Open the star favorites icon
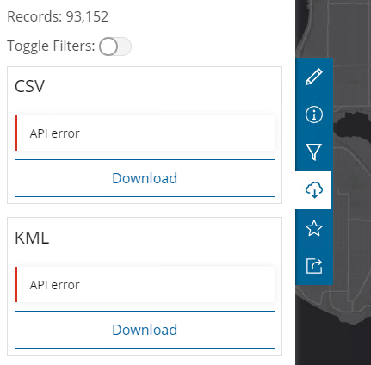Viewport: 371px width, 365px height. 314,228
